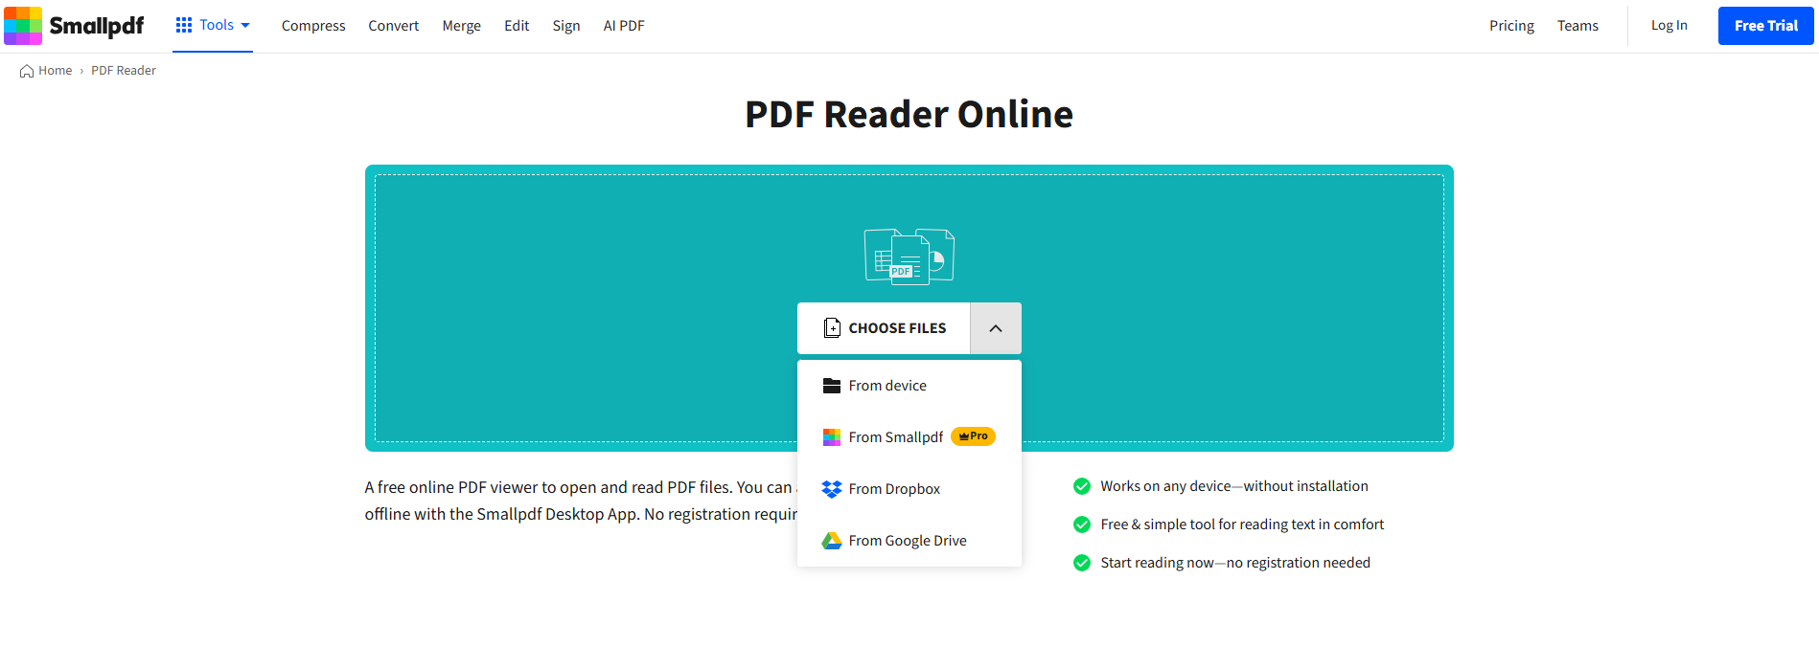Collapse the file source dropdown chevron
Viewport: 1819px width, 669px height.
point(996,328)
